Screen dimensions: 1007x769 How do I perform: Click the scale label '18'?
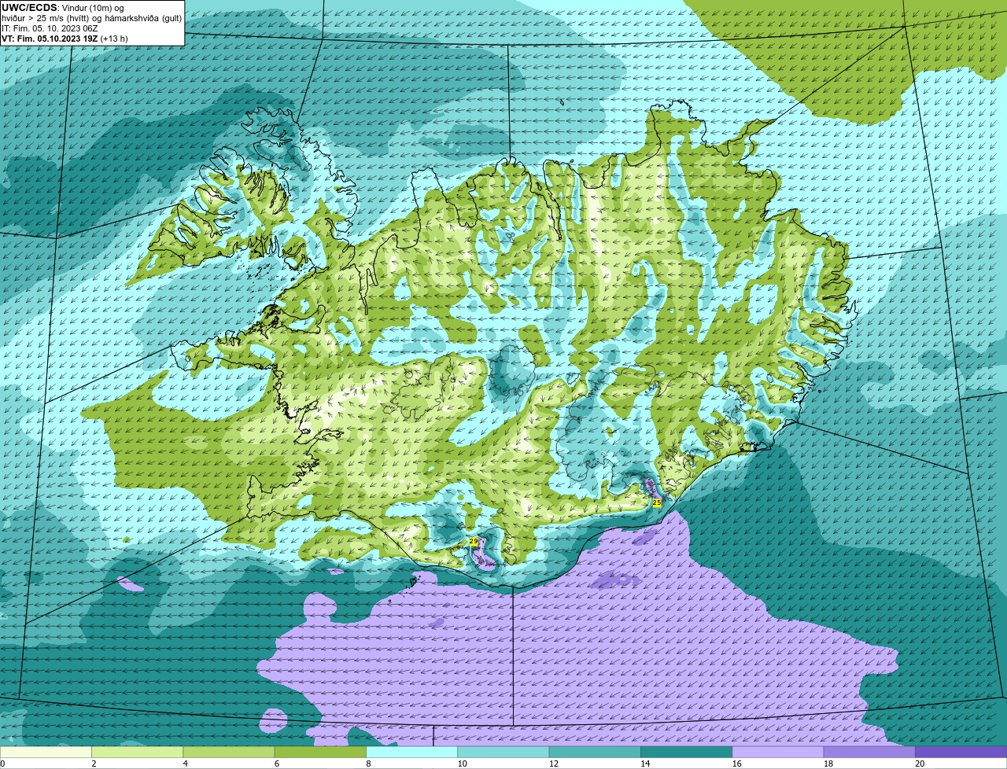[828, 763]
